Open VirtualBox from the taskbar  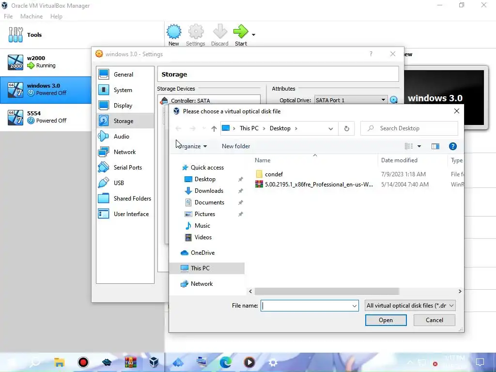pos(154,362)
